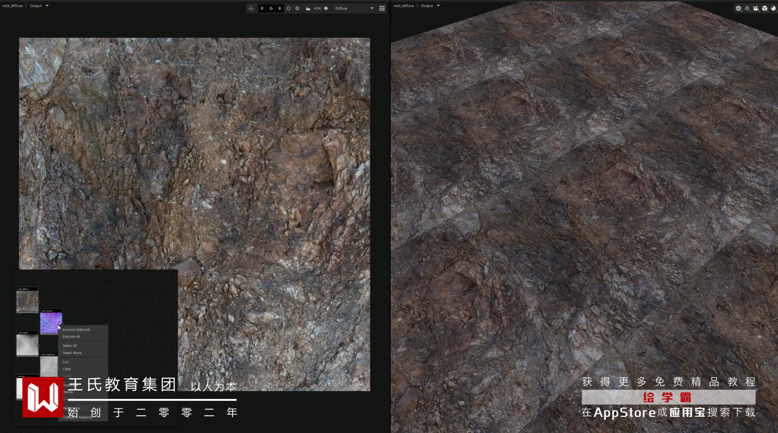Toggle the sRGB color space button

click(x=317, y=8)
